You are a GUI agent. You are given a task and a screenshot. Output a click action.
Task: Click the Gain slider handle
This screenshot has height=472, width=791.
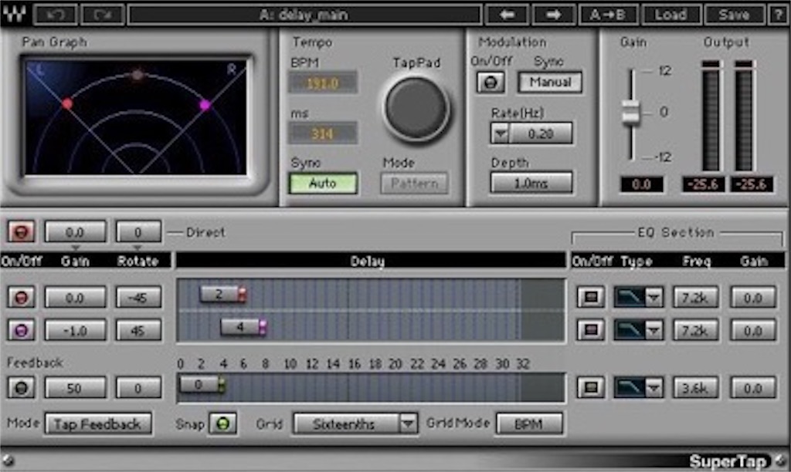point(630,112)
